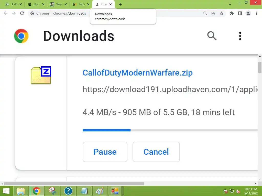Viewport: 262px width, 196px height.
Task: Click the Chrome taskbar icon
Action: (x=37, y=191)
